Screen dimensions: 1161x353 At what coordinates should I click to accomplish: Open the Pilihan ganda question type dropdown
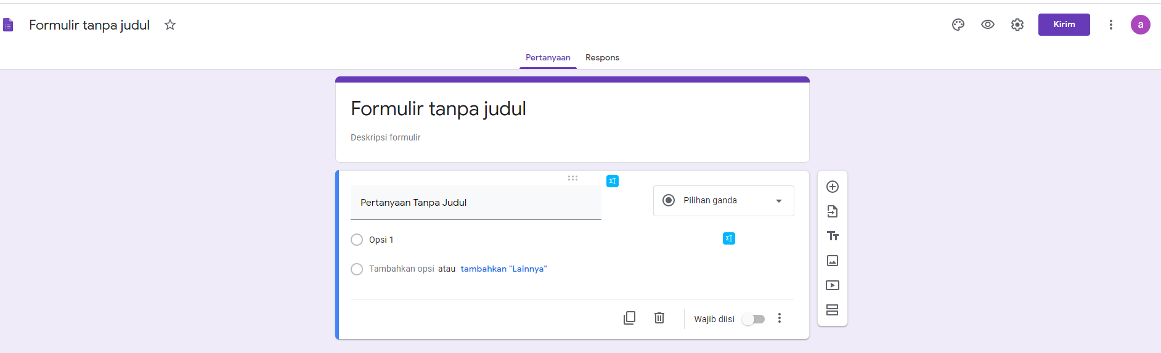pos(723,201)
